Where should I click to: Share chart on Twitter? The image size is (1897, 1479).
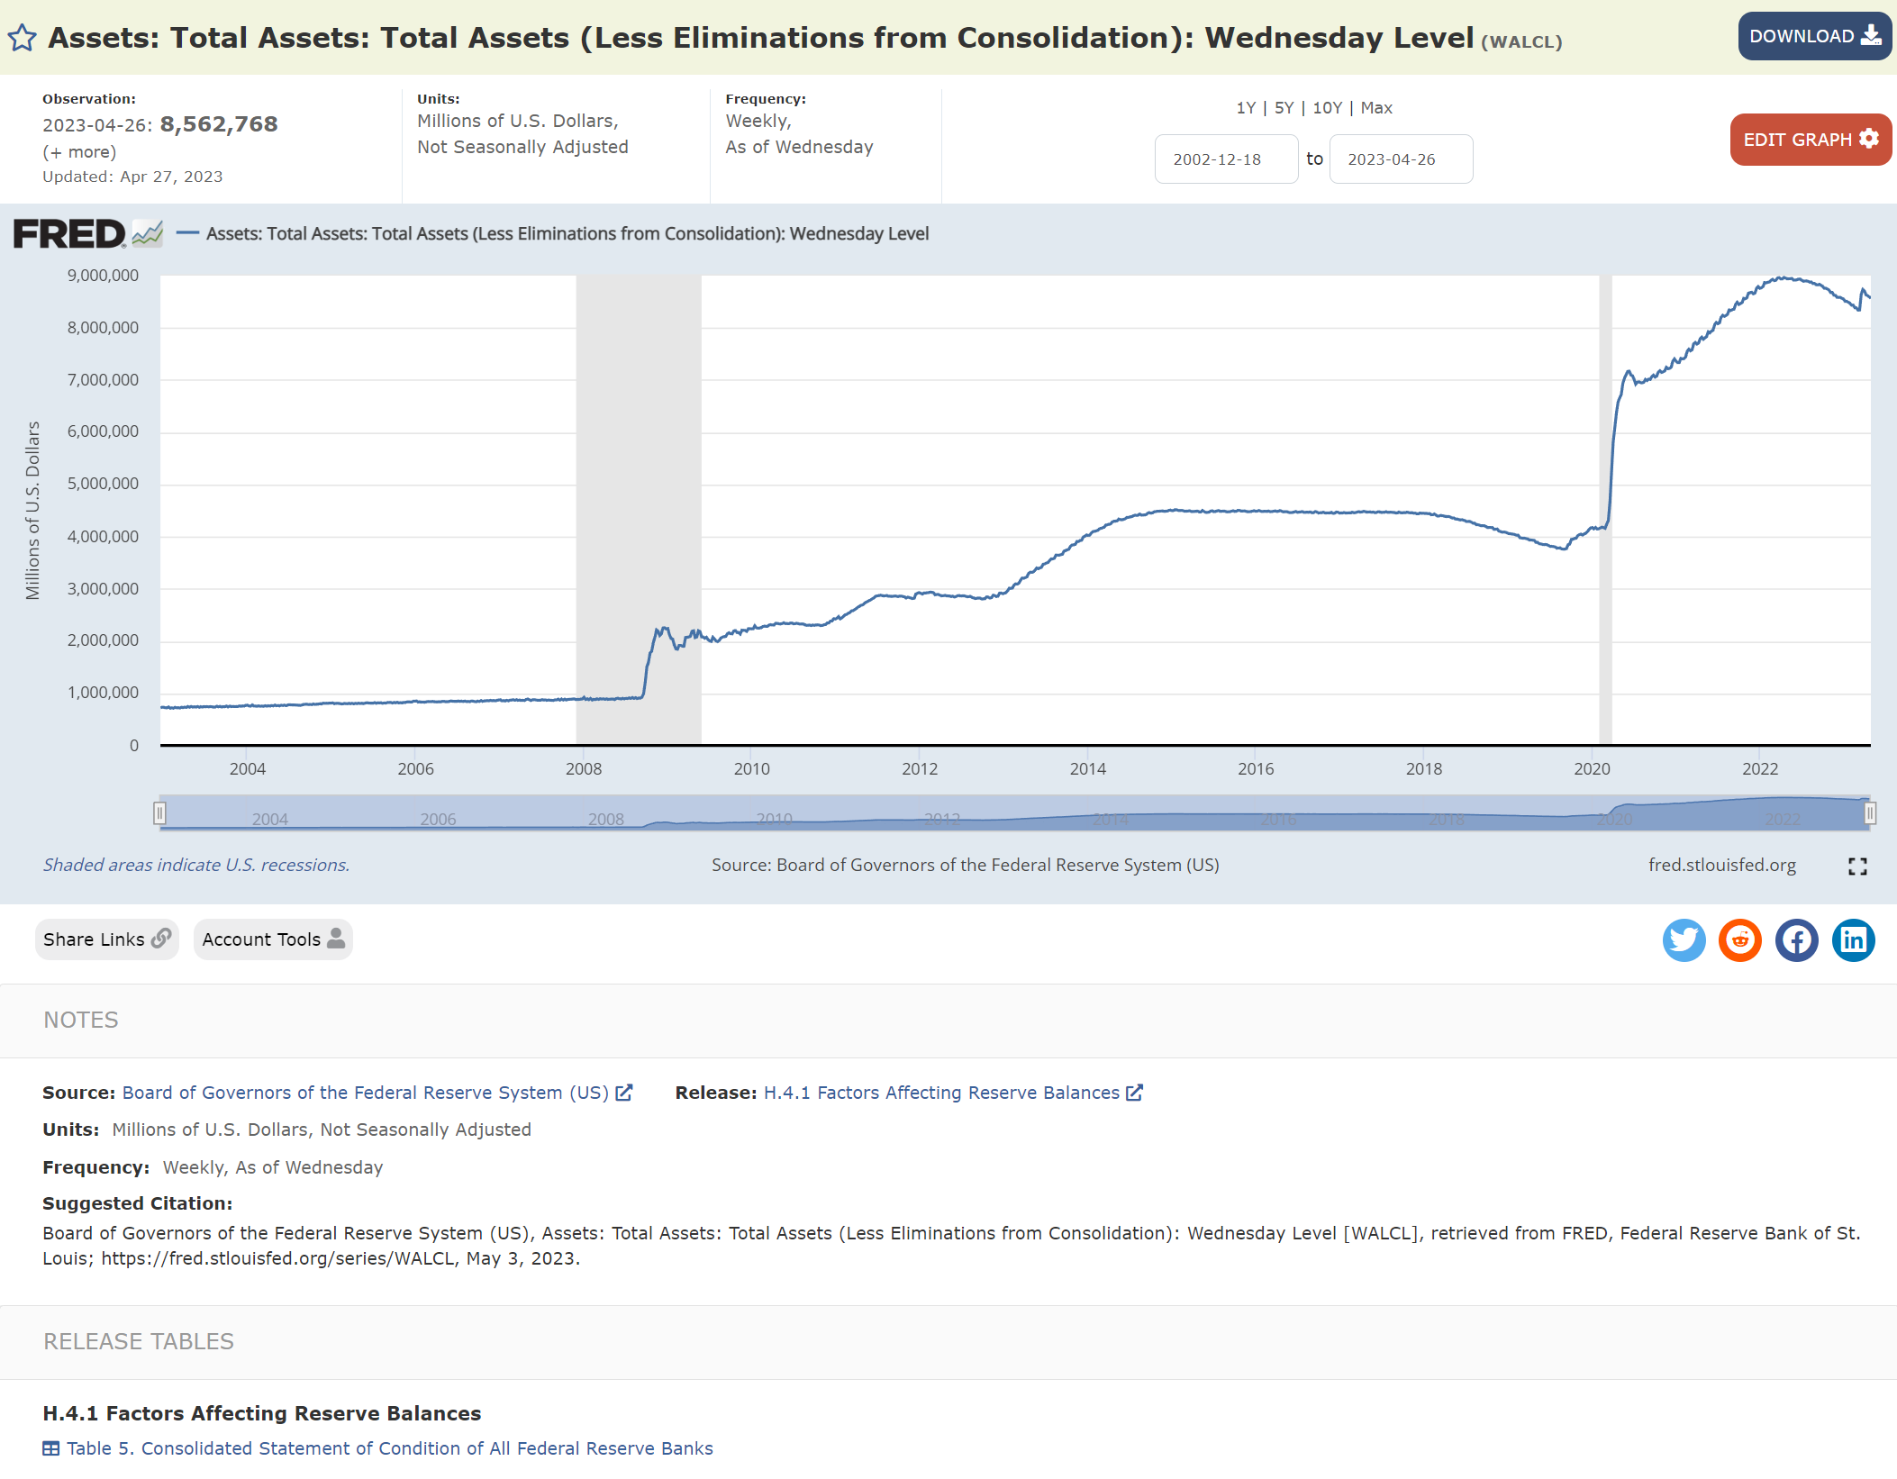[x=1683, y=940]
